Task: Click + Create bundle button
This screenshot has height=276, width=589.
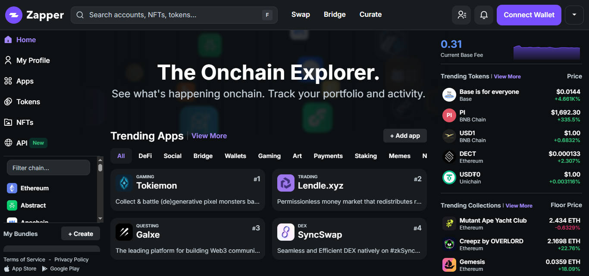Action: (x=81, y=234)
